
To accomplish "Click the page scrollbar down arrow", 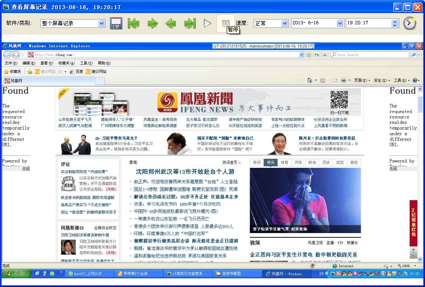I will pos(420,259).
